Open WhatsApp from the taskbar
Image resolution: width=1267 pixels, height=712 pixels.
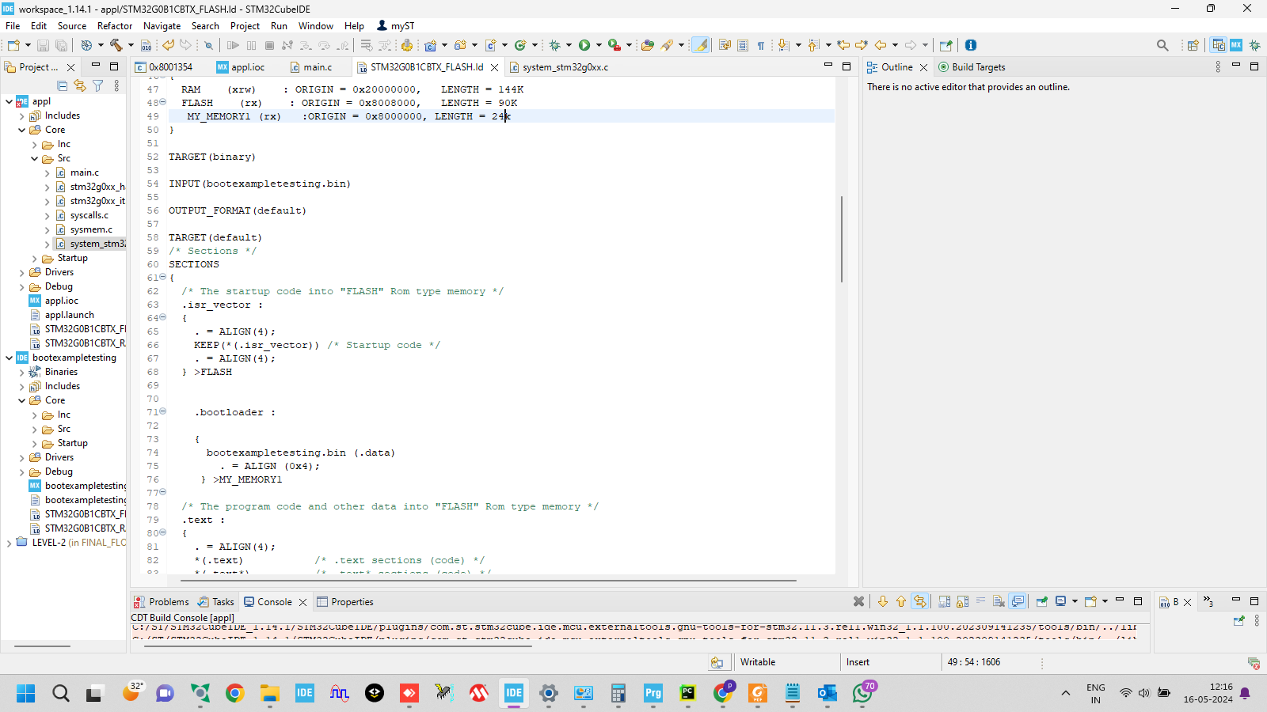pos(863,694)
